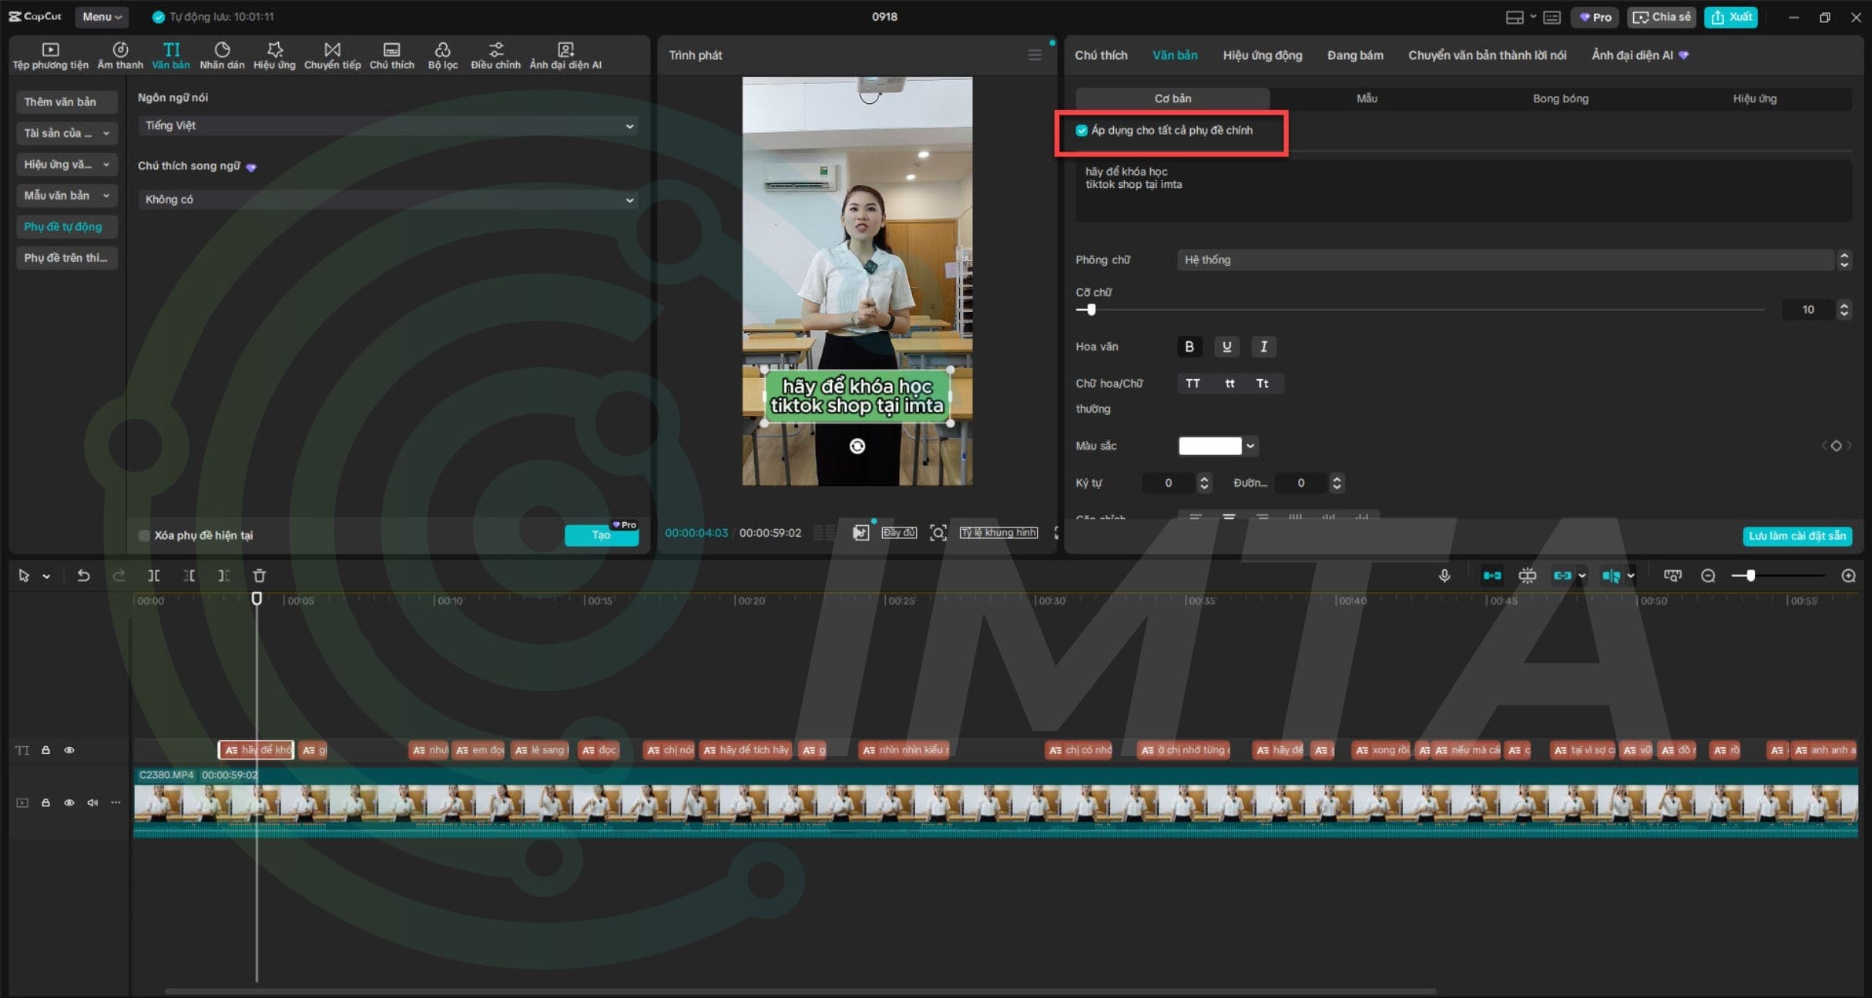The image size is (1872, 998).
Task: Click zoom out timeline magnifier icon
Action: tap(1708, 575)
